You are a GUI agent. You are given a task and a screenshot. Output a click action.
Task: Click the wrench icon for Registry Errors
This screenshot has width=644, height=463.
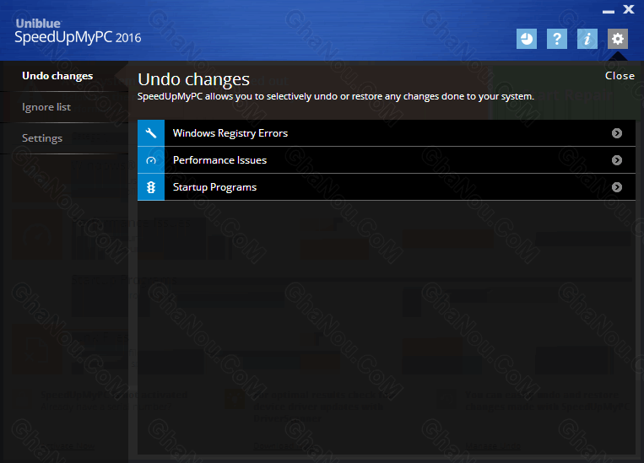click(151, 133)
